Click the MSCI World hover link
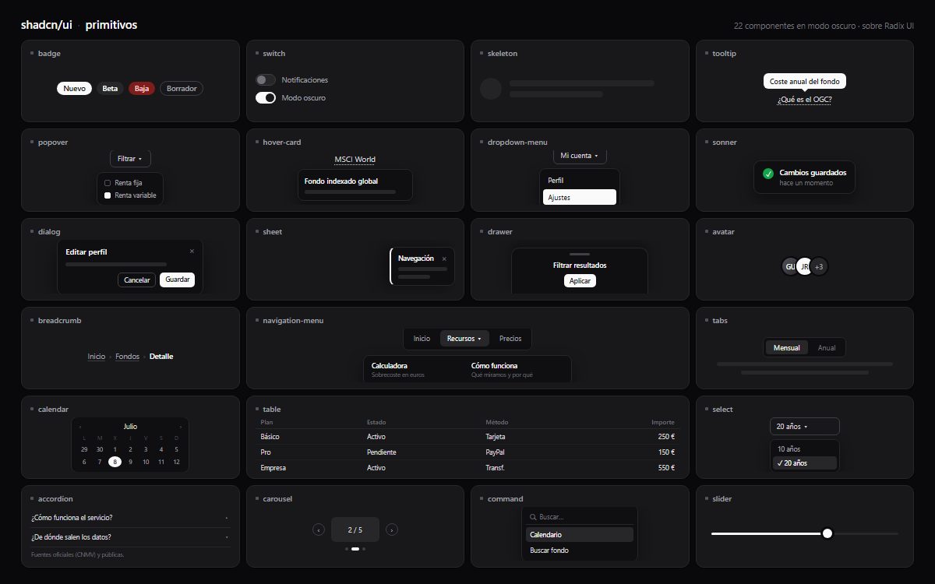 tap(355, 160)
